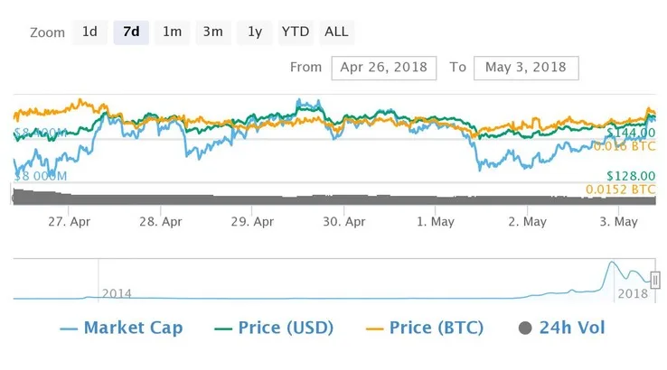Click the 2014 marker in navigator
This screenshot has width=667, height=370.
coord(117,293)
